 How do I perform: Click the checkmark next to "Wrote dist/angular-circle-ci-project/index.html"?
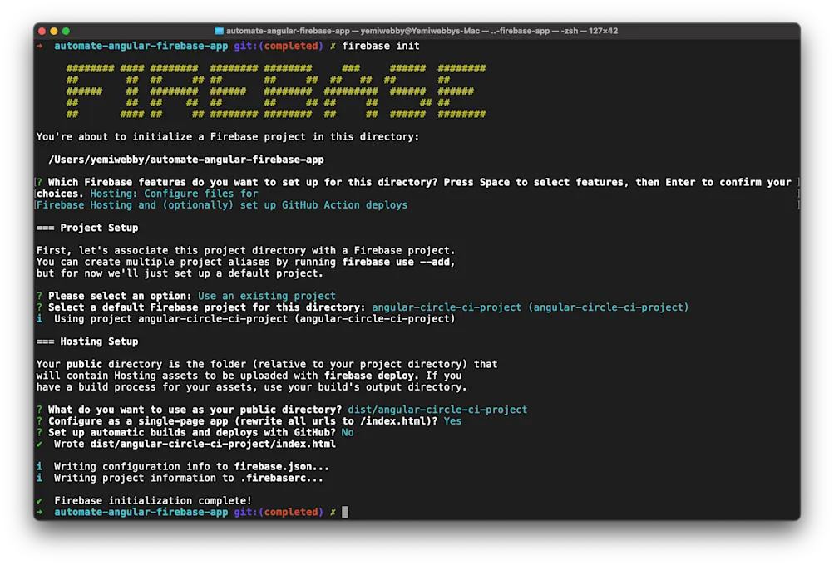pyautogui.click(x=38, y=443)
